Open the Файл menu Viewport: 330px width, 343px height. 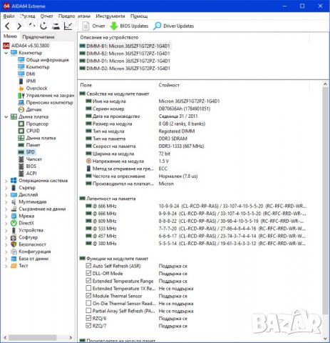pos(9,16)
